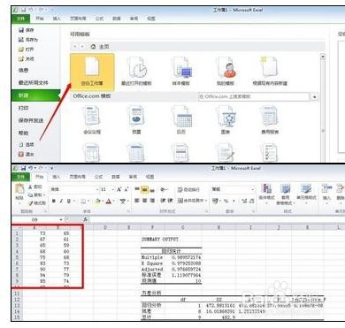This screenshot has width=345, height=328.
Task: Go to template Home (主页) in backstage
Action: [x=100, y=47]
